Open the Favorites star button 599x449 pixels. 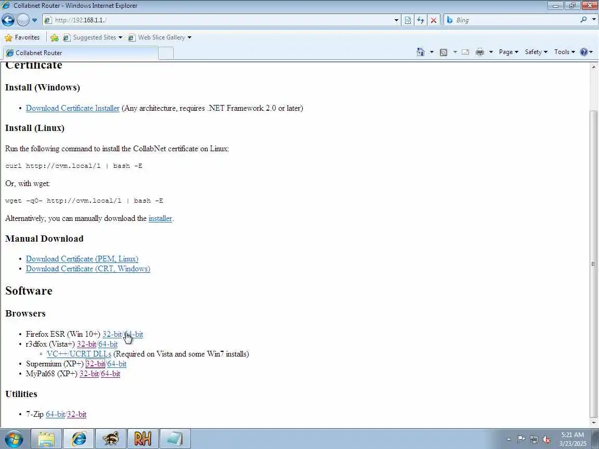[x=22, y=37]
